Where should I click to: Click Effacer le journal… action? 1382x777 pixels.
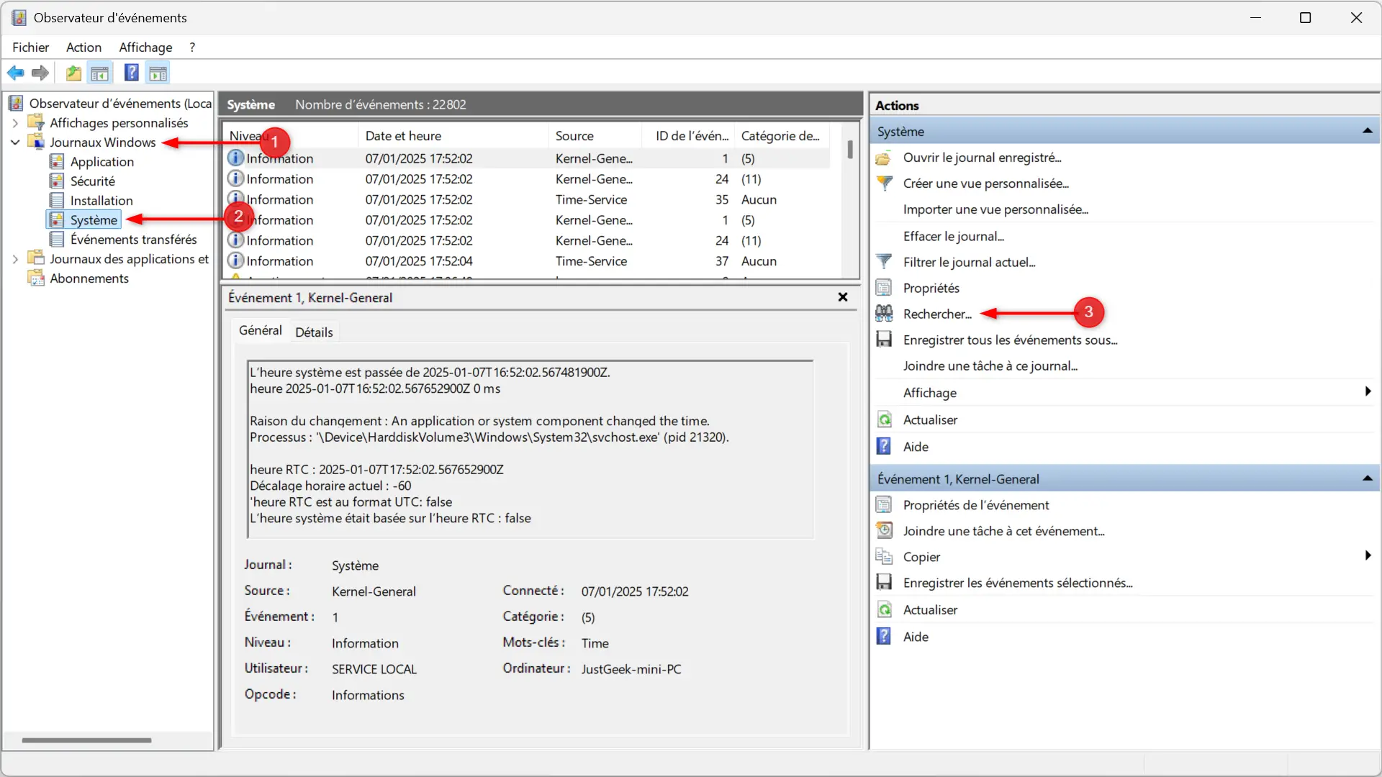(x=954, y=236)
